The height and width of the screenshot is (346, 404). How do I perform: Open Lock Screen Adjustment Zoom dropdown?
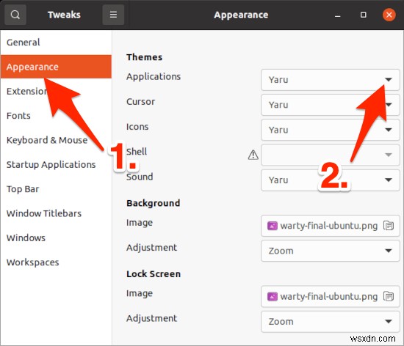coord(331,321)
